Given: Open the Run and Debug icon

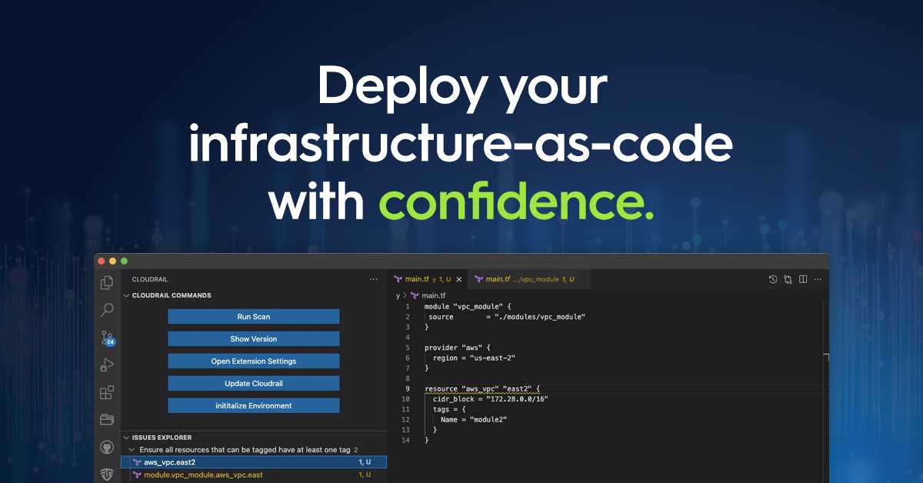Looking at the screenshot, I should pyautogui.click(x=108, y=365).
